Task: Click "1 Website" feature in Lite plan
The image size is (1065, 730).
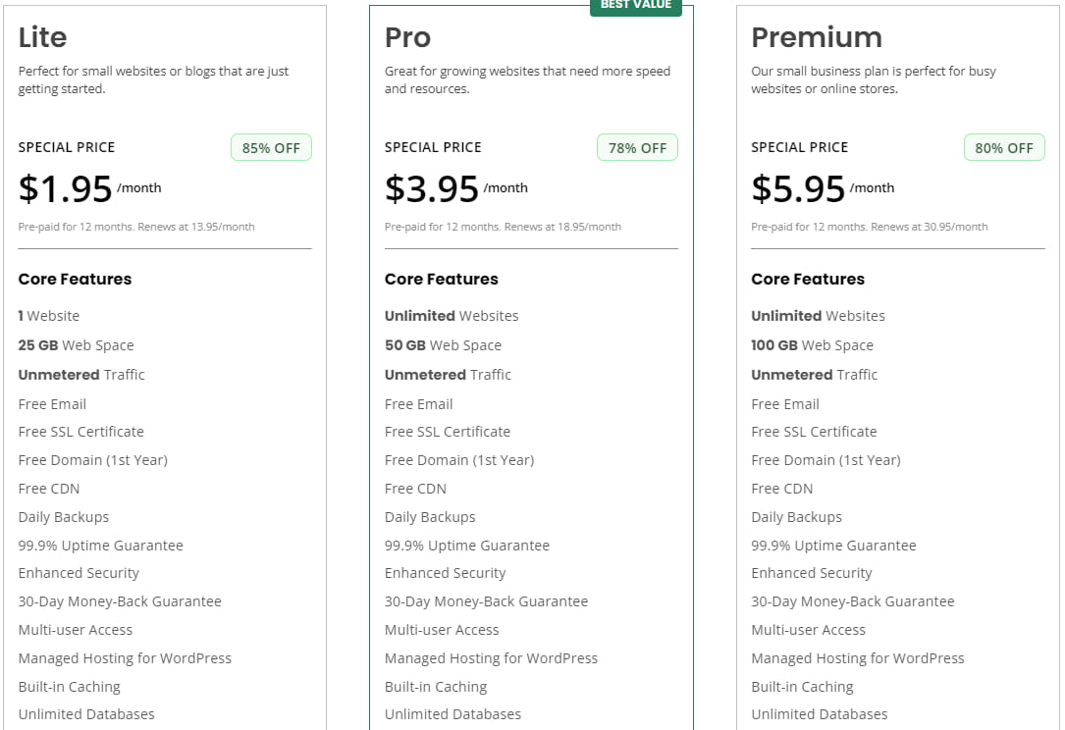Action: point(49,316)
